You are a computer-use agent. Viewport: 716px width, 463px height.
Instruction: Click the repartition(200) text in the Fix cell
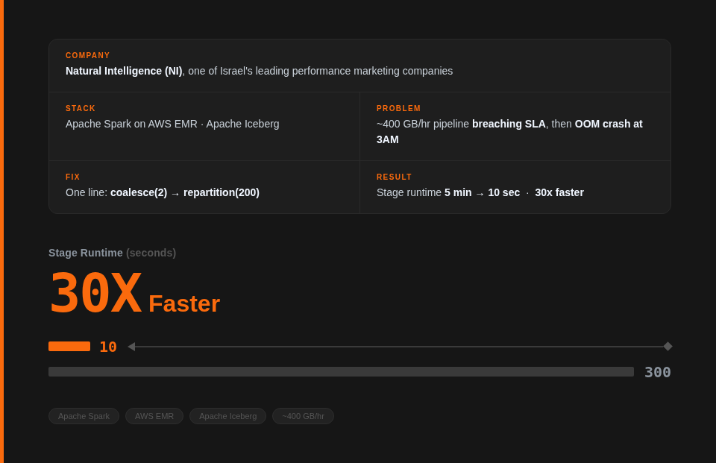point(222,192)
